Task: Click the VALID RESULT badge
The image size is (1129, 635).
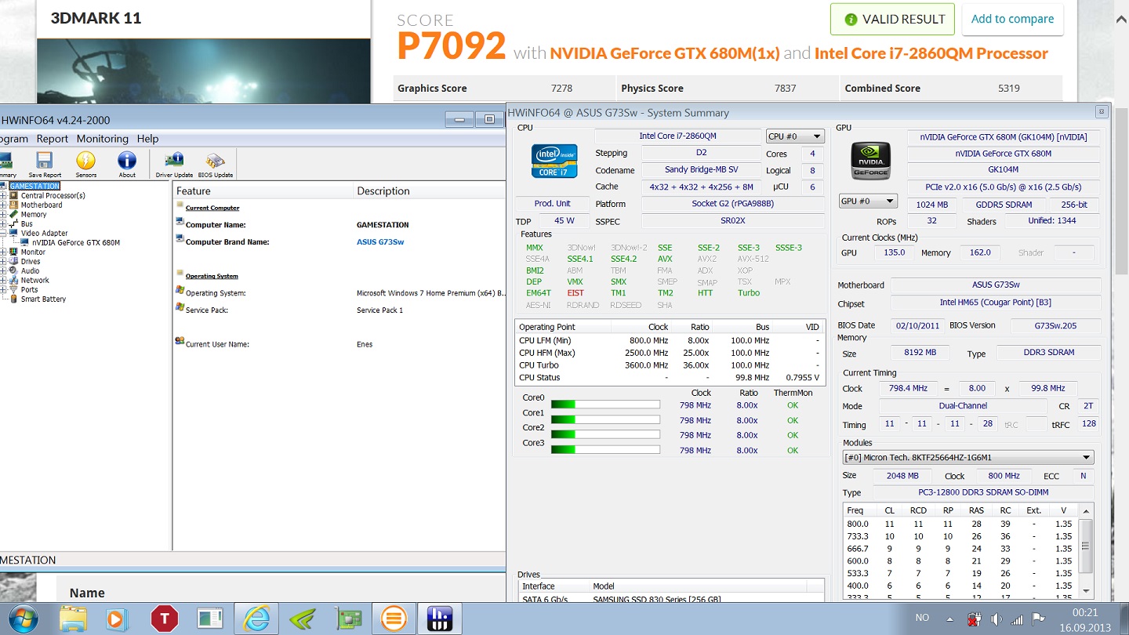Action: pos(892,20)
